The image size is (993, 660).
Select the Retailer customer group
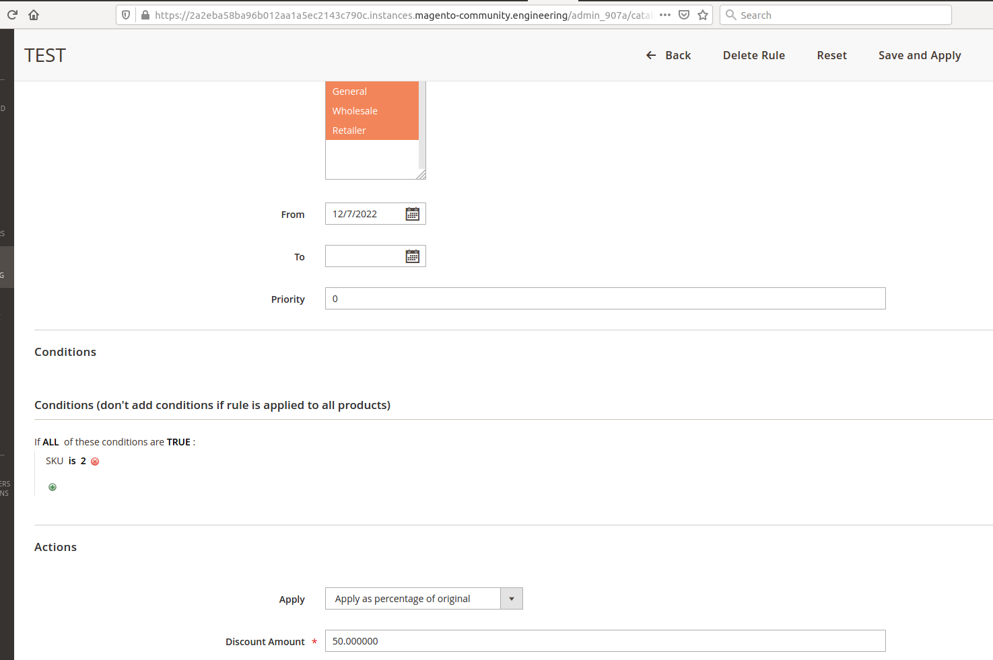pyautogui.click(x=349, y=130)
